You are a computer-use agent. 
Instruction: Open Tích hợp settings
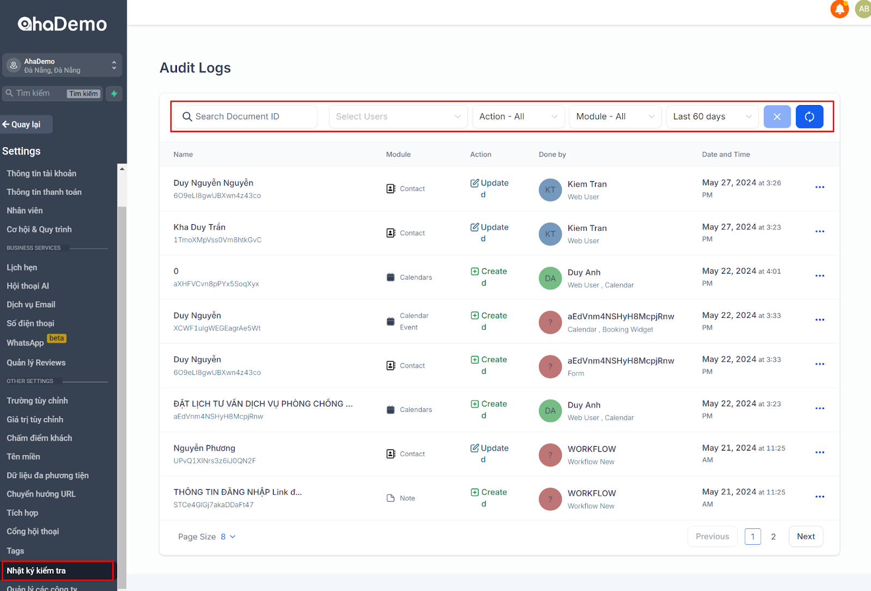pos(22,513)
